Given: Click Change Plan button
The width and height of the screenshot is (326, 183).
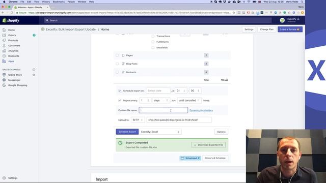Looking at the screenshot, I should (x=267, y=29).
